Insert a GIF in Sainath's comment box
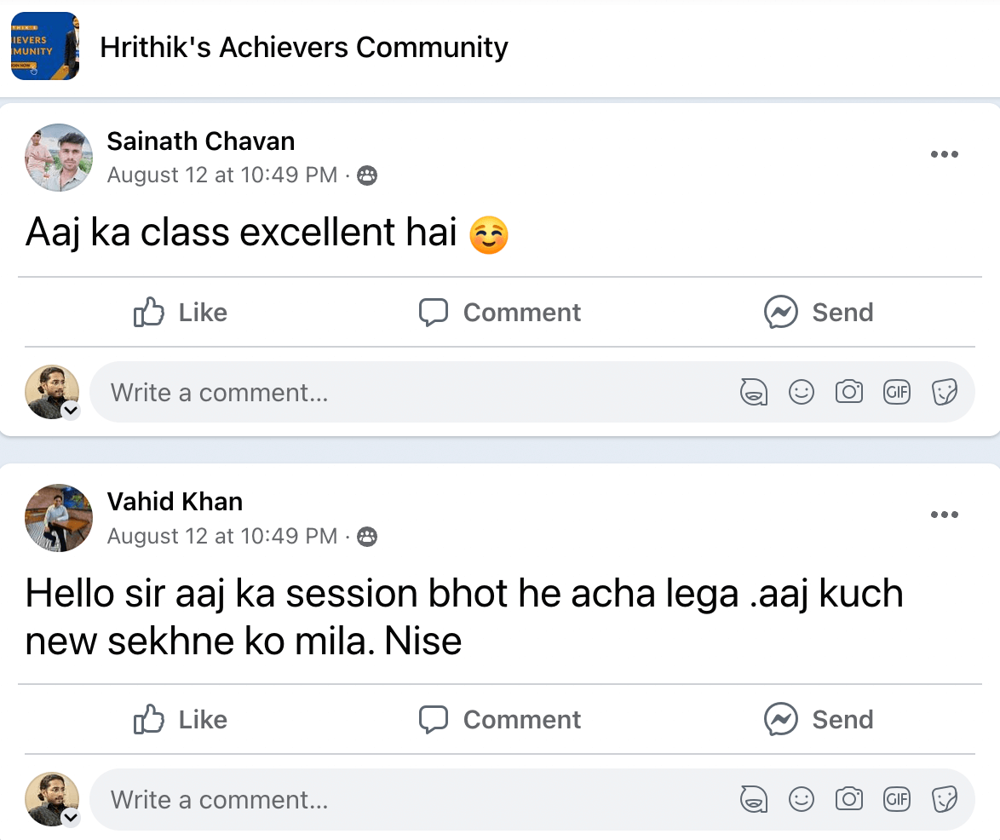This screenshot has height=840, width=1000. click(x=896, y=393)
